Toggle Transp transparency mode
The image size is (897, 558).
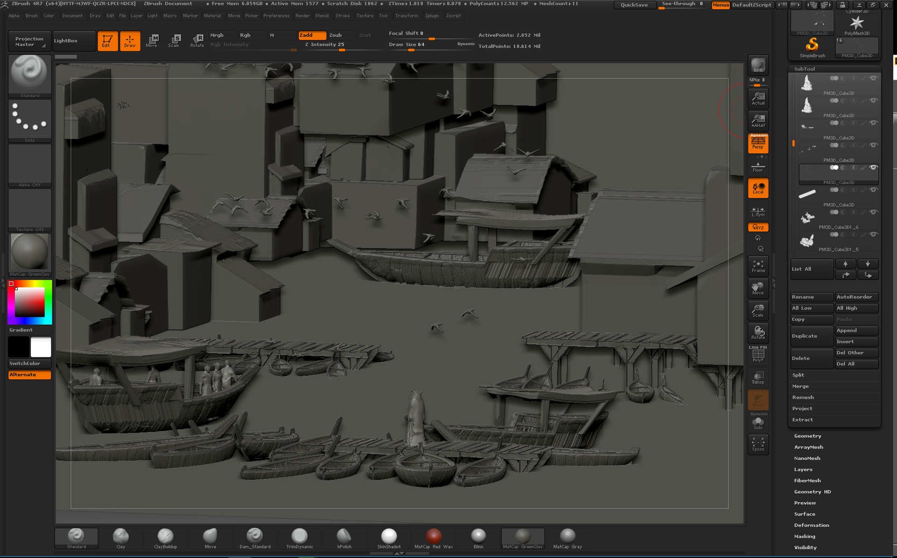click(758, 378)
